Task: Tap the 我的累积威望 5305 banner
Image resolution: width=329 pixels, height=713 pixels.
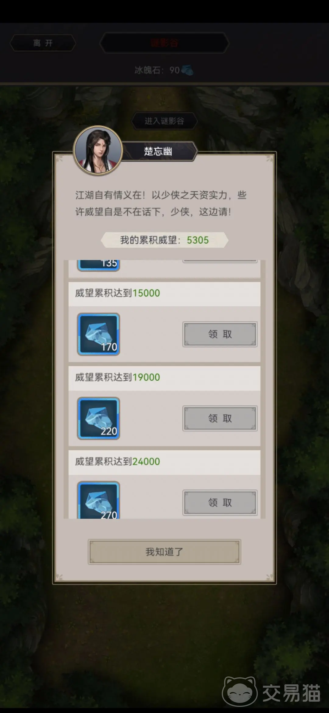Action: pos(164,240)
